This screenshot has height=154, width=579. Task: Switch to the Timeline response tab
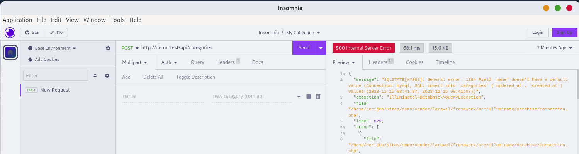point(445,62)
